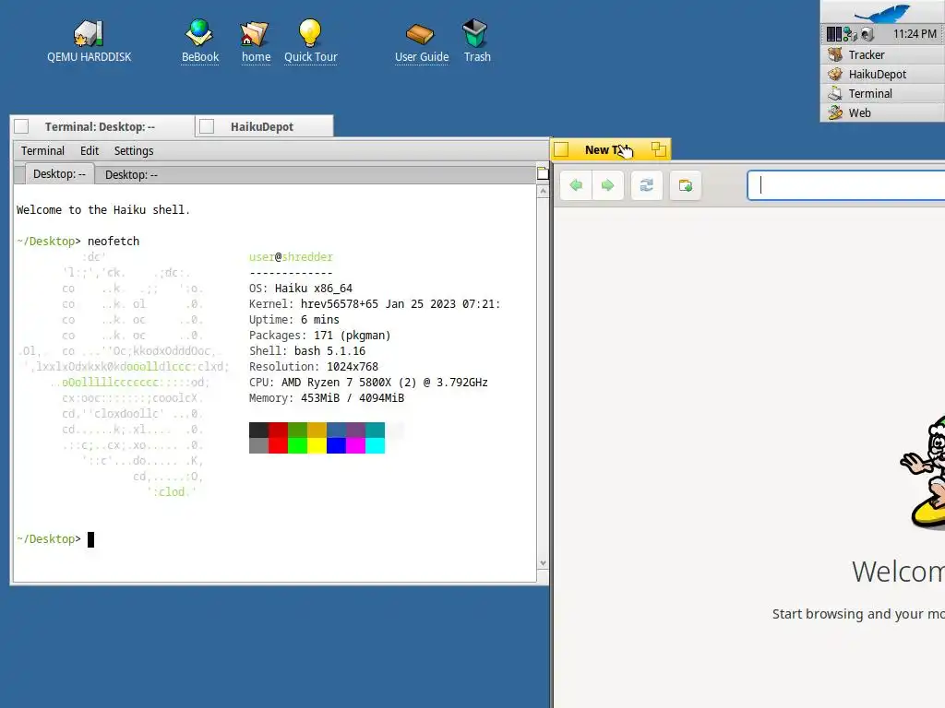Image resolution: width=945 pixels, height=708 pixels.
Task: Click the 'CPU: AMD Ryzen 7 5800X' line
Action: pyautogui.click(x=368, y=383)
